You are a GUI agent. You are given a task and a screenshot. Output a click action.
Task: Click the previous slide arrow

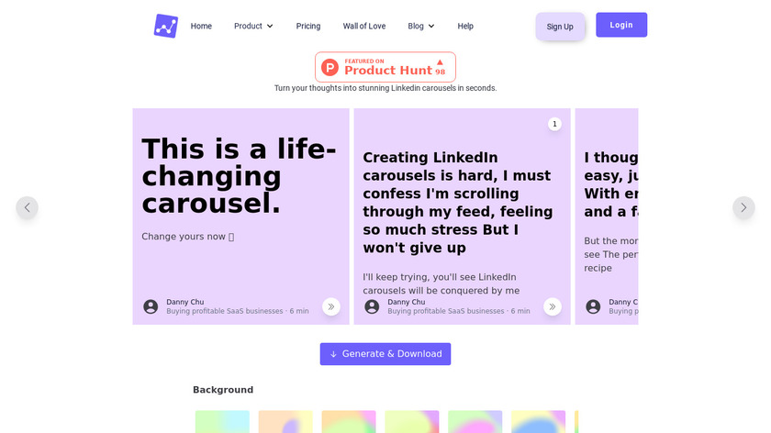point(27,207)
